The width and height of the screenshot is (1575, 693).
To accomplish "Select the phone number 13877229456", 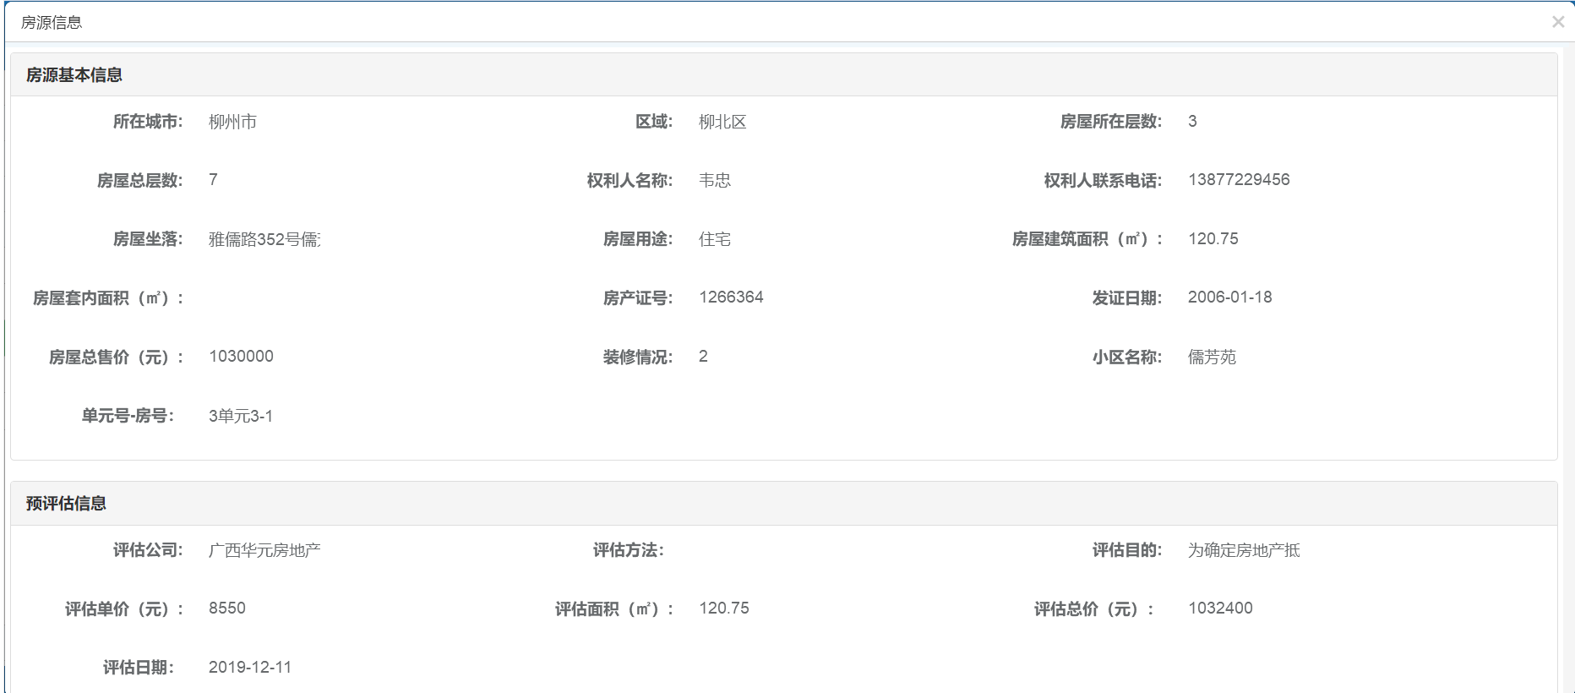I will (x=1239, y=180).
